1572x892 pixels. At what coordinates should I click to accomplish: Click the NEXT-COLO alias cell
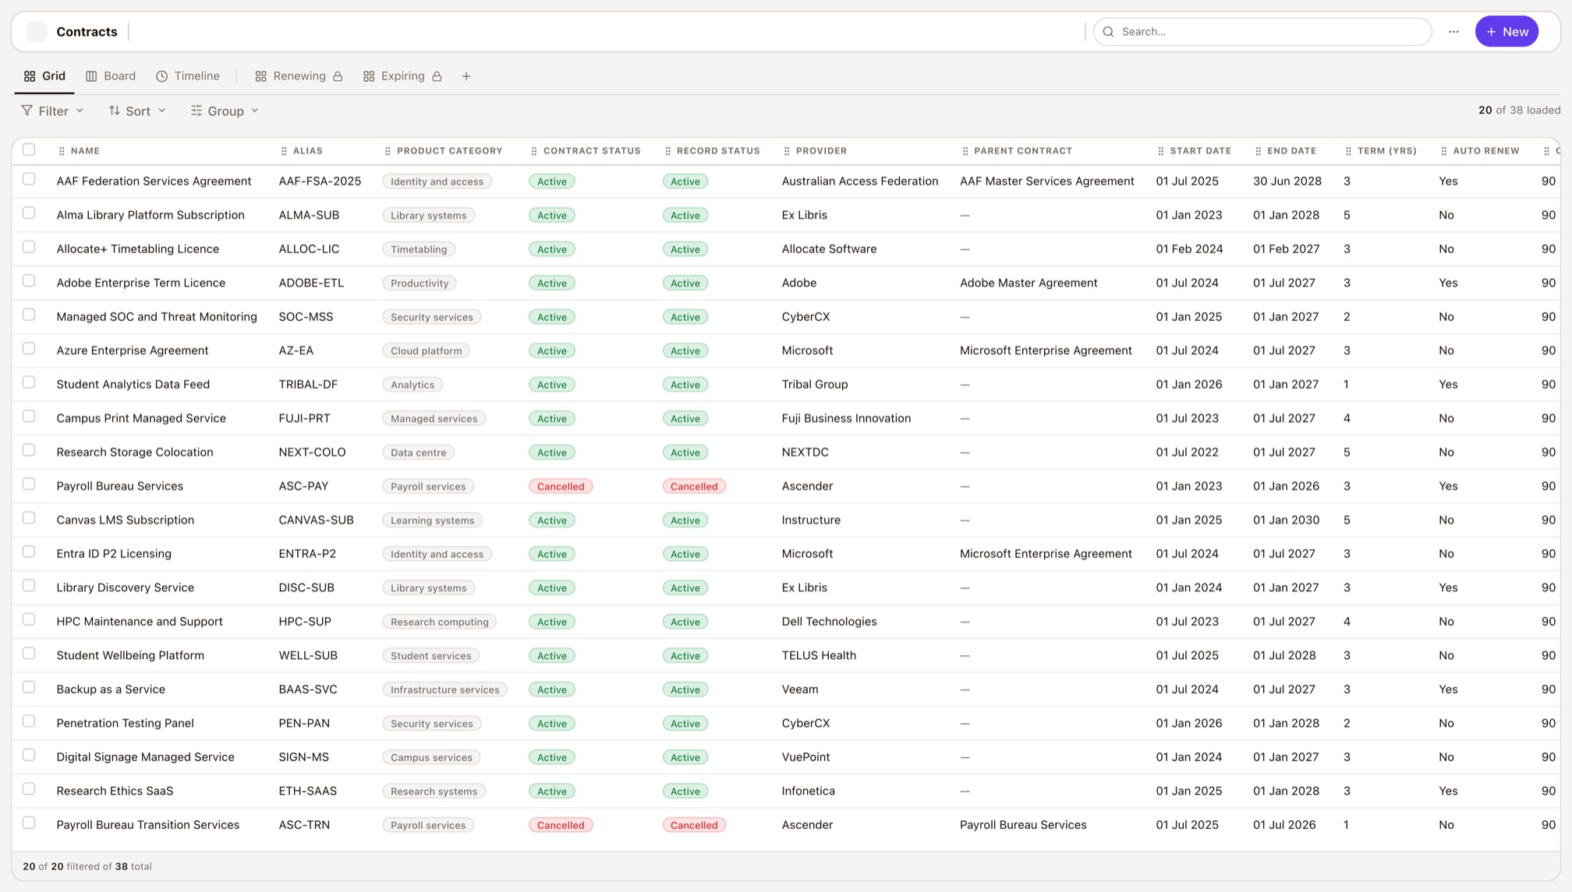coord(312,453)
